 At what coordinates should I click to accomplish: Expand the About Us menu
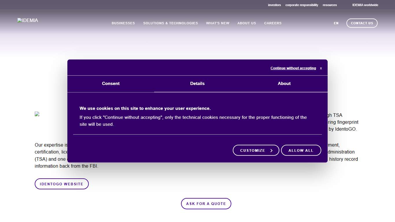click(247, 23)
